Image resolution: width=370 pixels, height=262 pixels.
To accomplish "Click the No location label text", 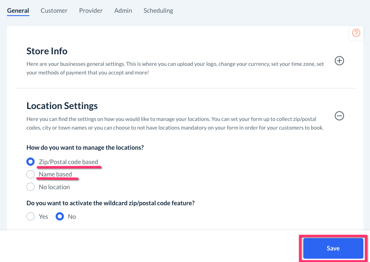I will 54,187.
